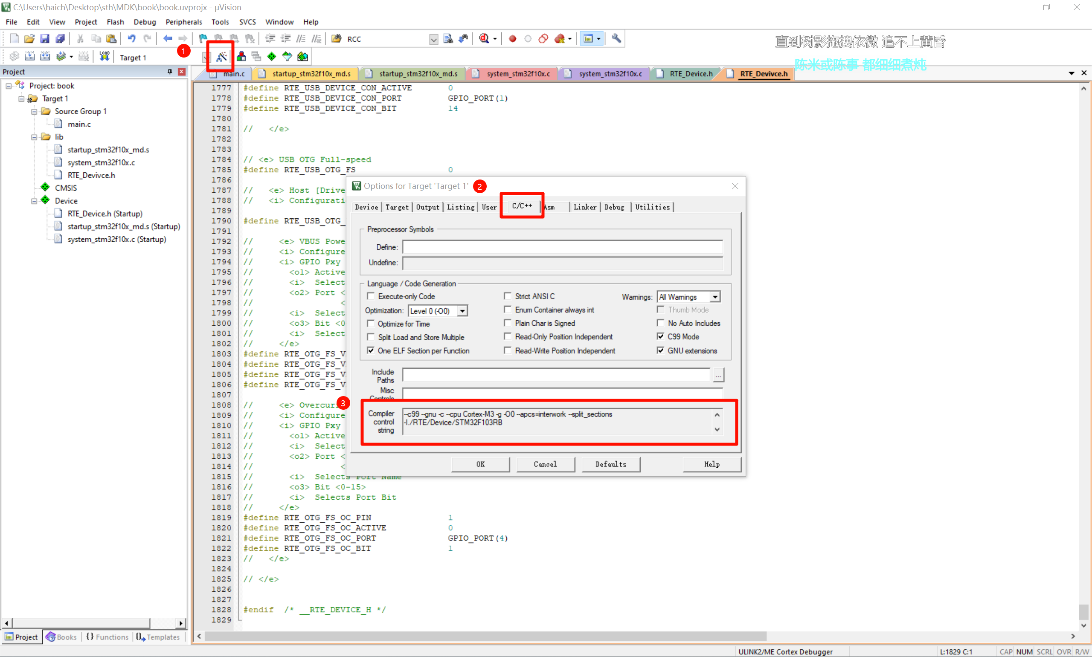Image resolution: width=1092 pixels, height=657 pixels.
Task: Click Pack Installer icon
Action: pyautogui.click(x=302, y=57)
